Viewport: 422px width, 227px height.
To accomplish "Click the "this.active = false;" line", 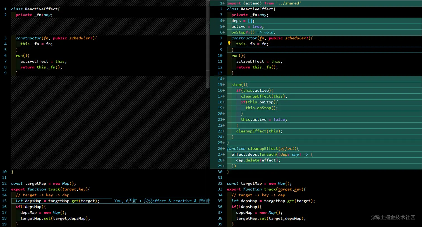I will (264, 119).
